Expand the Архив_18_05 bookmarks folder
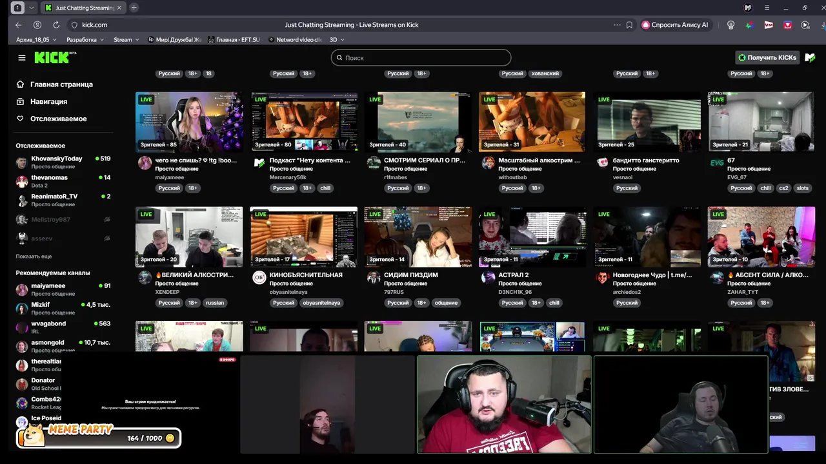Screen dimensions: 826x464 (36, 39)
